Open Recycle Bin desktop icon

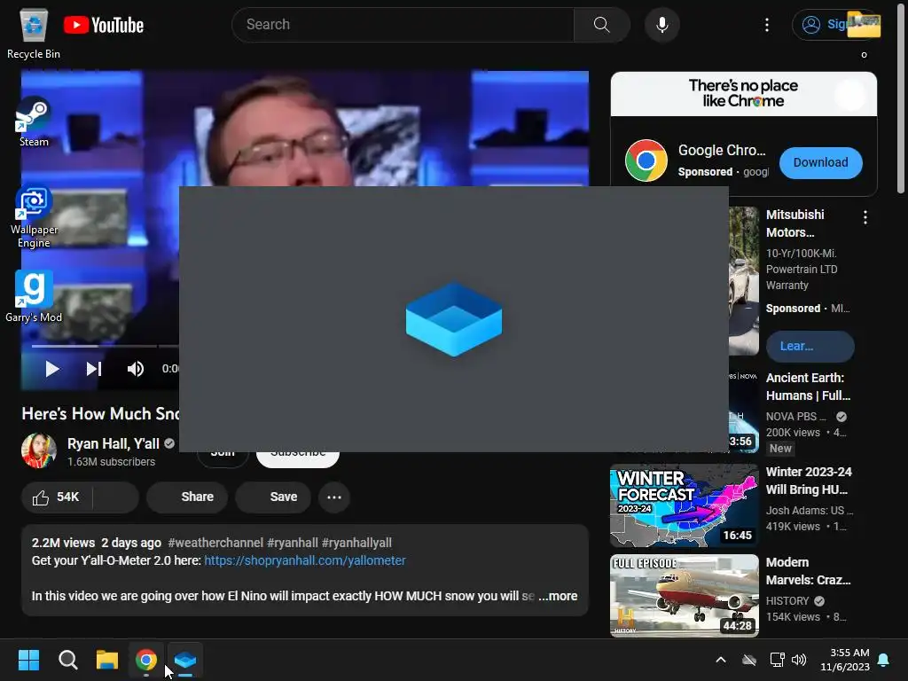pyautogui.click(x=34, y=34)
